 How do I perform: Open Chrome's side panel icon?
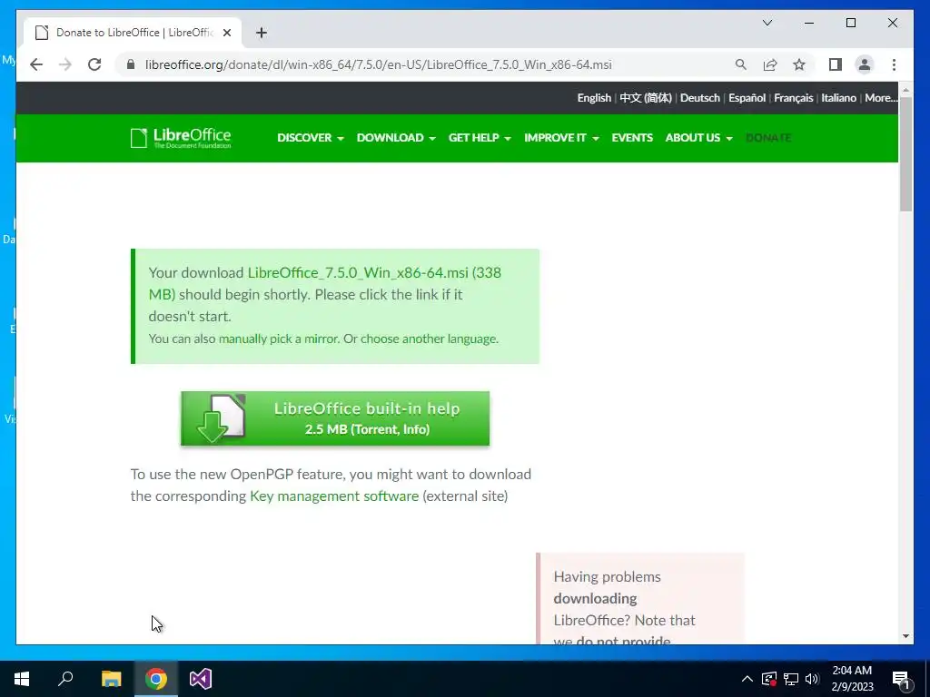coord(836,64)
